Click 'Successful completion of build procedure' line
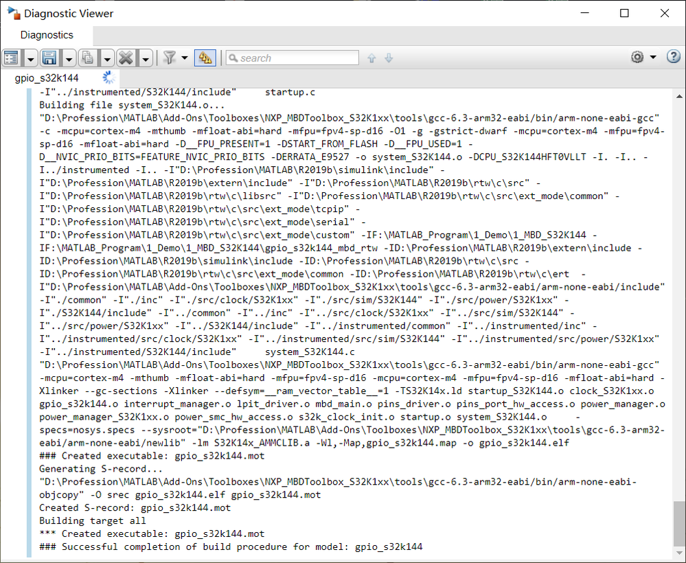This screenshot has width=686, height=563. (231, 547)
